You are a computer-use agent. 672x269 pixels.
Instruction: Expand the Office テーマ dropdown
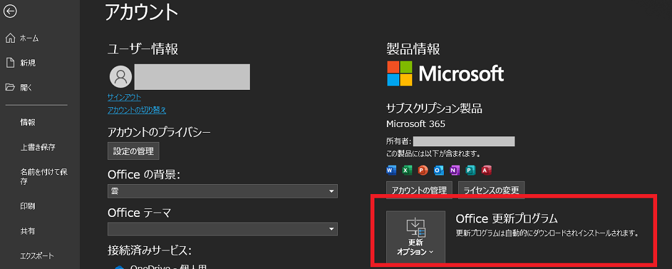[223, 229]
